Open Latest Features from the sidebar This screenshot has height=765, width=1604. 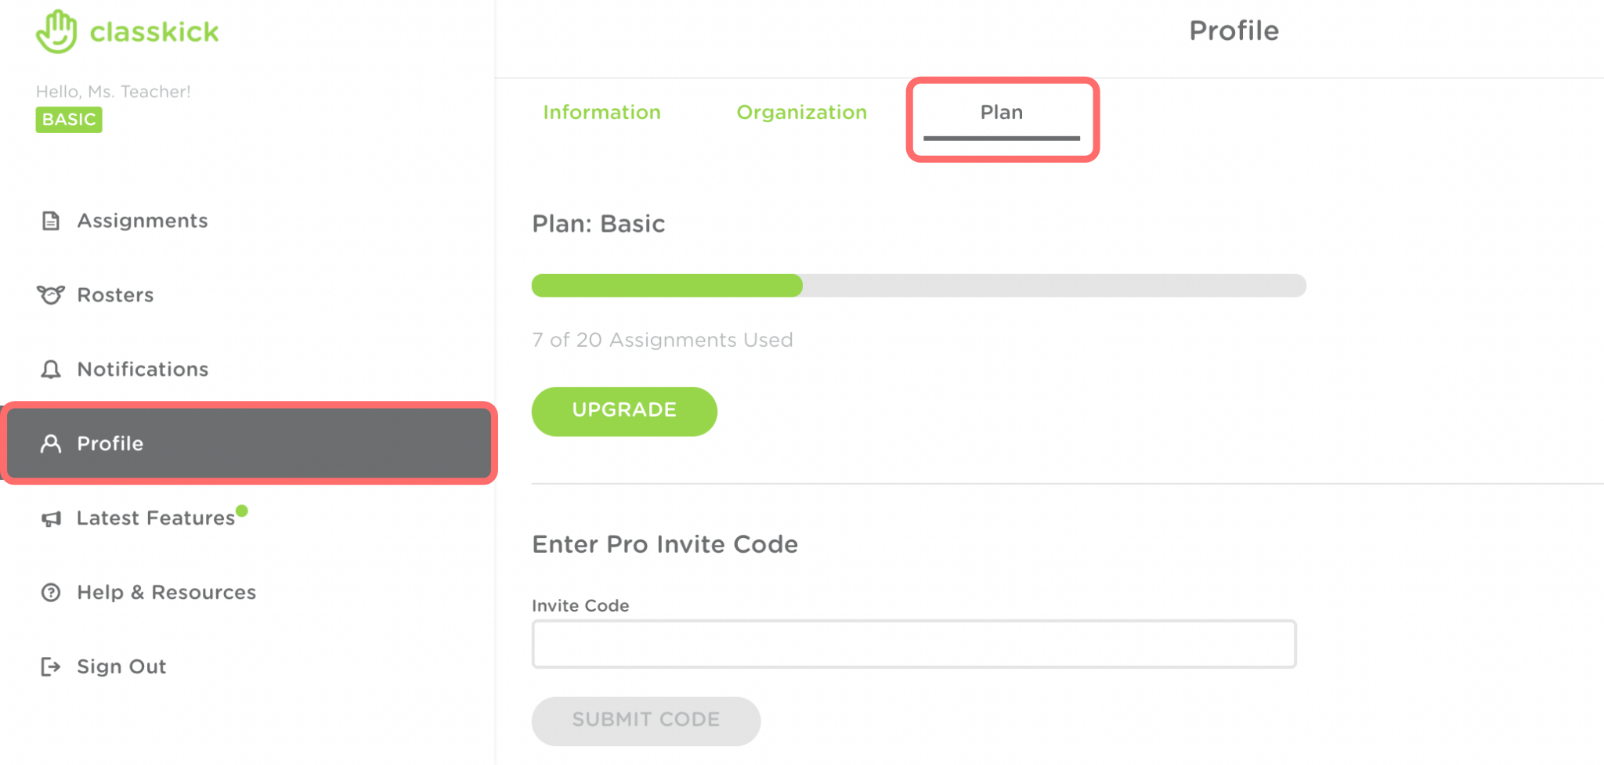156,518
